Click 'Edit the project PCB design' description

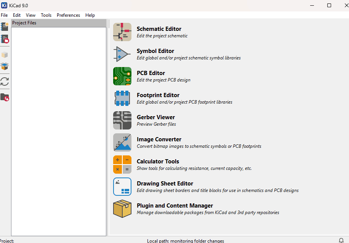click(163, 80)
